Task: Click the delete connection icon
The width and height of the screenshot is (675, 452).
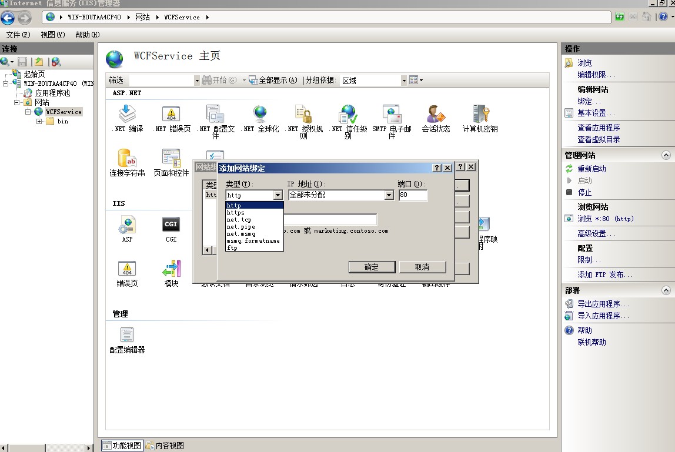Action: click(56, 62)
